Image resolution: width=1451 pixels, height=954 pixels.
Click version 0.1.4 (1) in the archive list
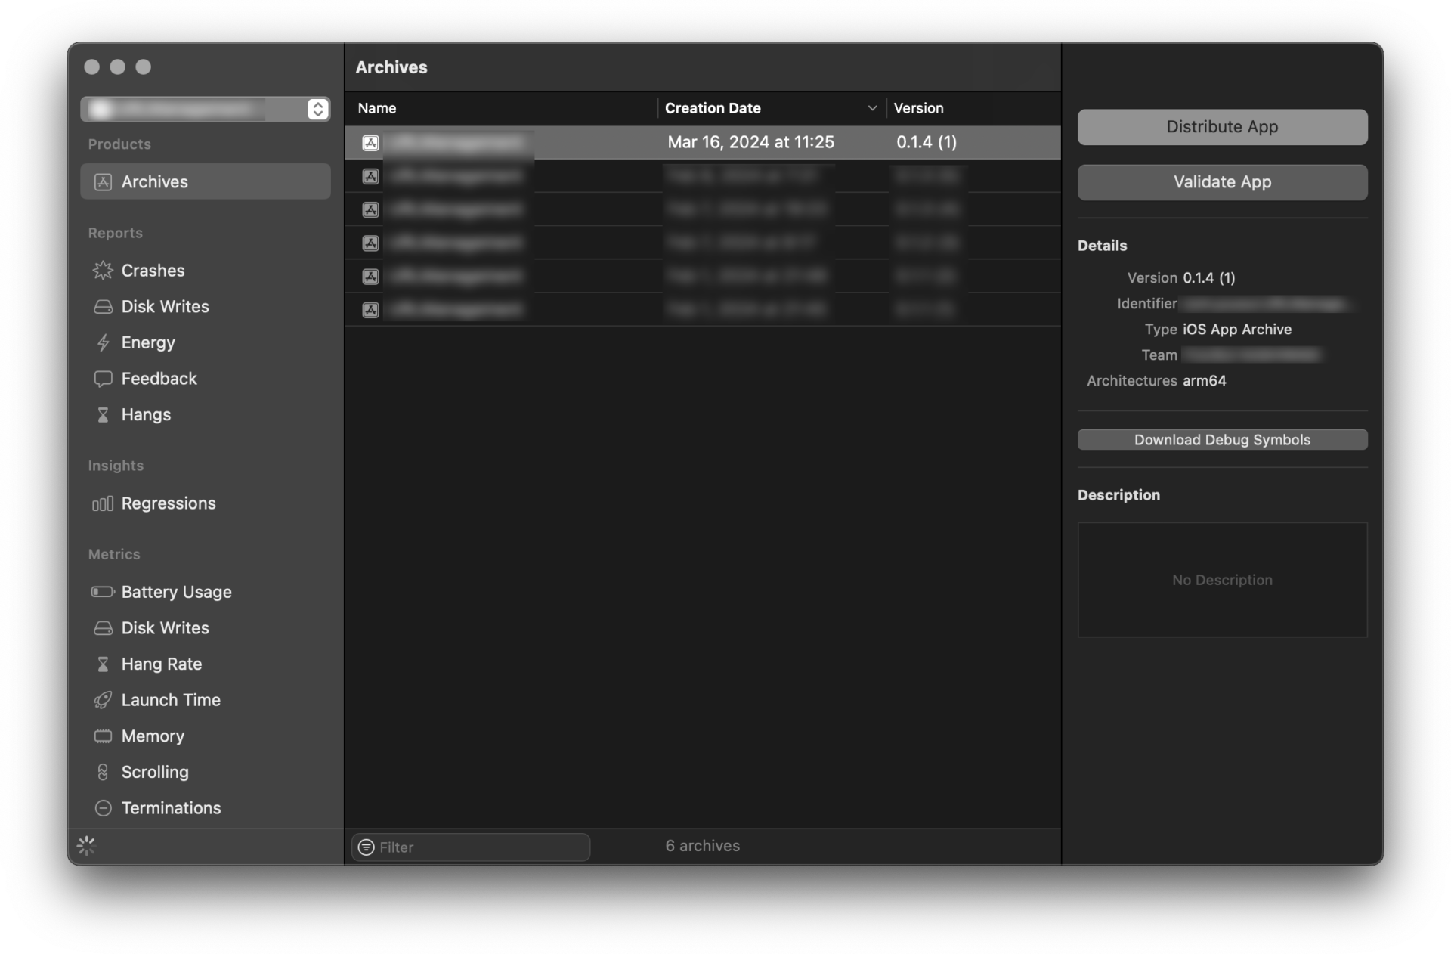(927, 142)
